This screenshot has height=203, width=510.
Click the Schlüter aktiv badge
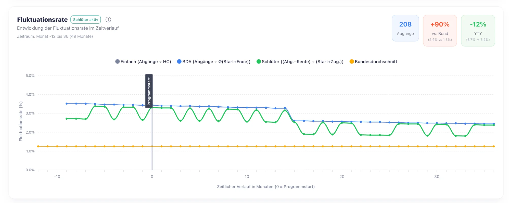pos(86,20)
